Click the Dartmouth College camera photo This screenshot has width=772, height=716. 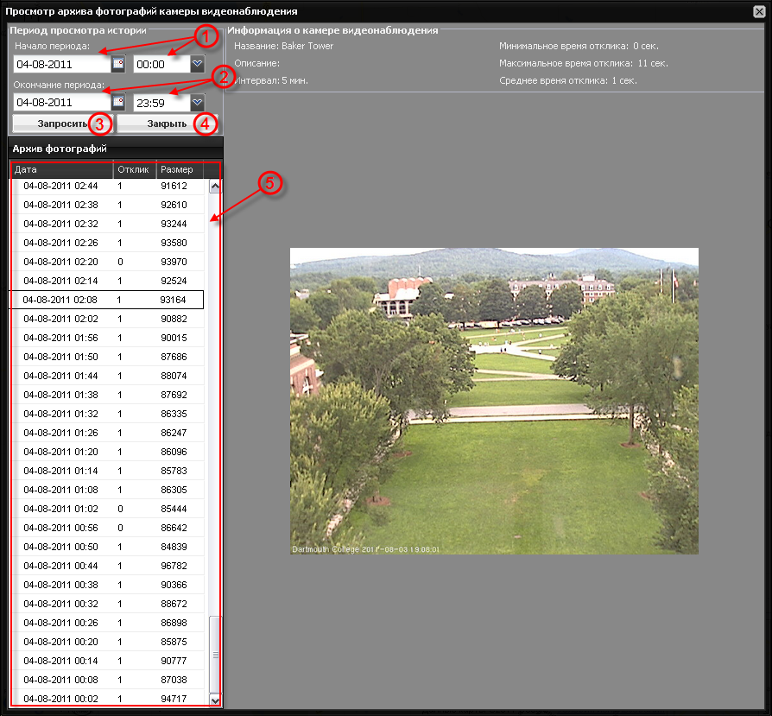click(494, 401)
